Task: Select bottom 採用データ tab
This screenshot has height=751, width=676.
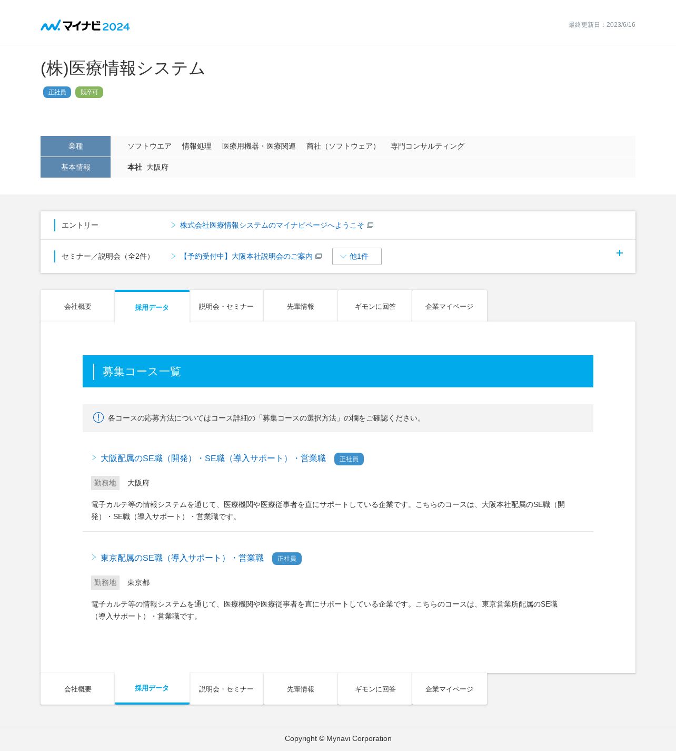Action: point(152,688)
